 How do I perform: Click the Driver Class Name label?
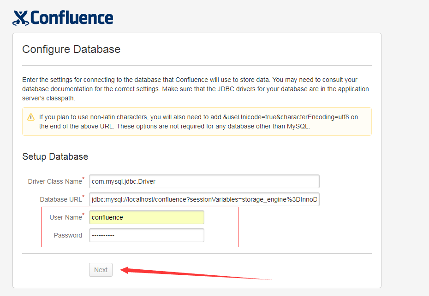click(55, 181)
